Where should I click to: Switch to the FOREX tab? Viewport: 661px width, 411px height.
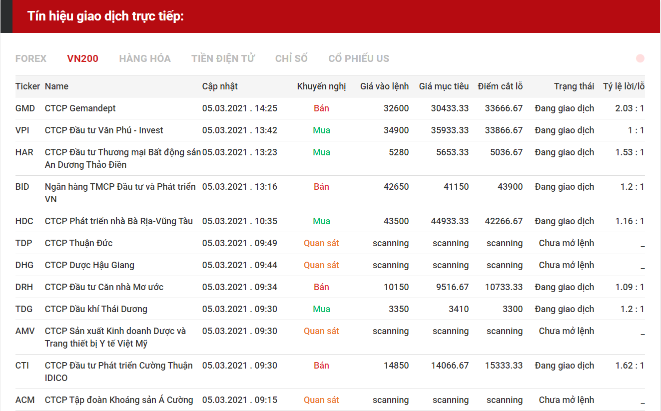coord(31,58)
